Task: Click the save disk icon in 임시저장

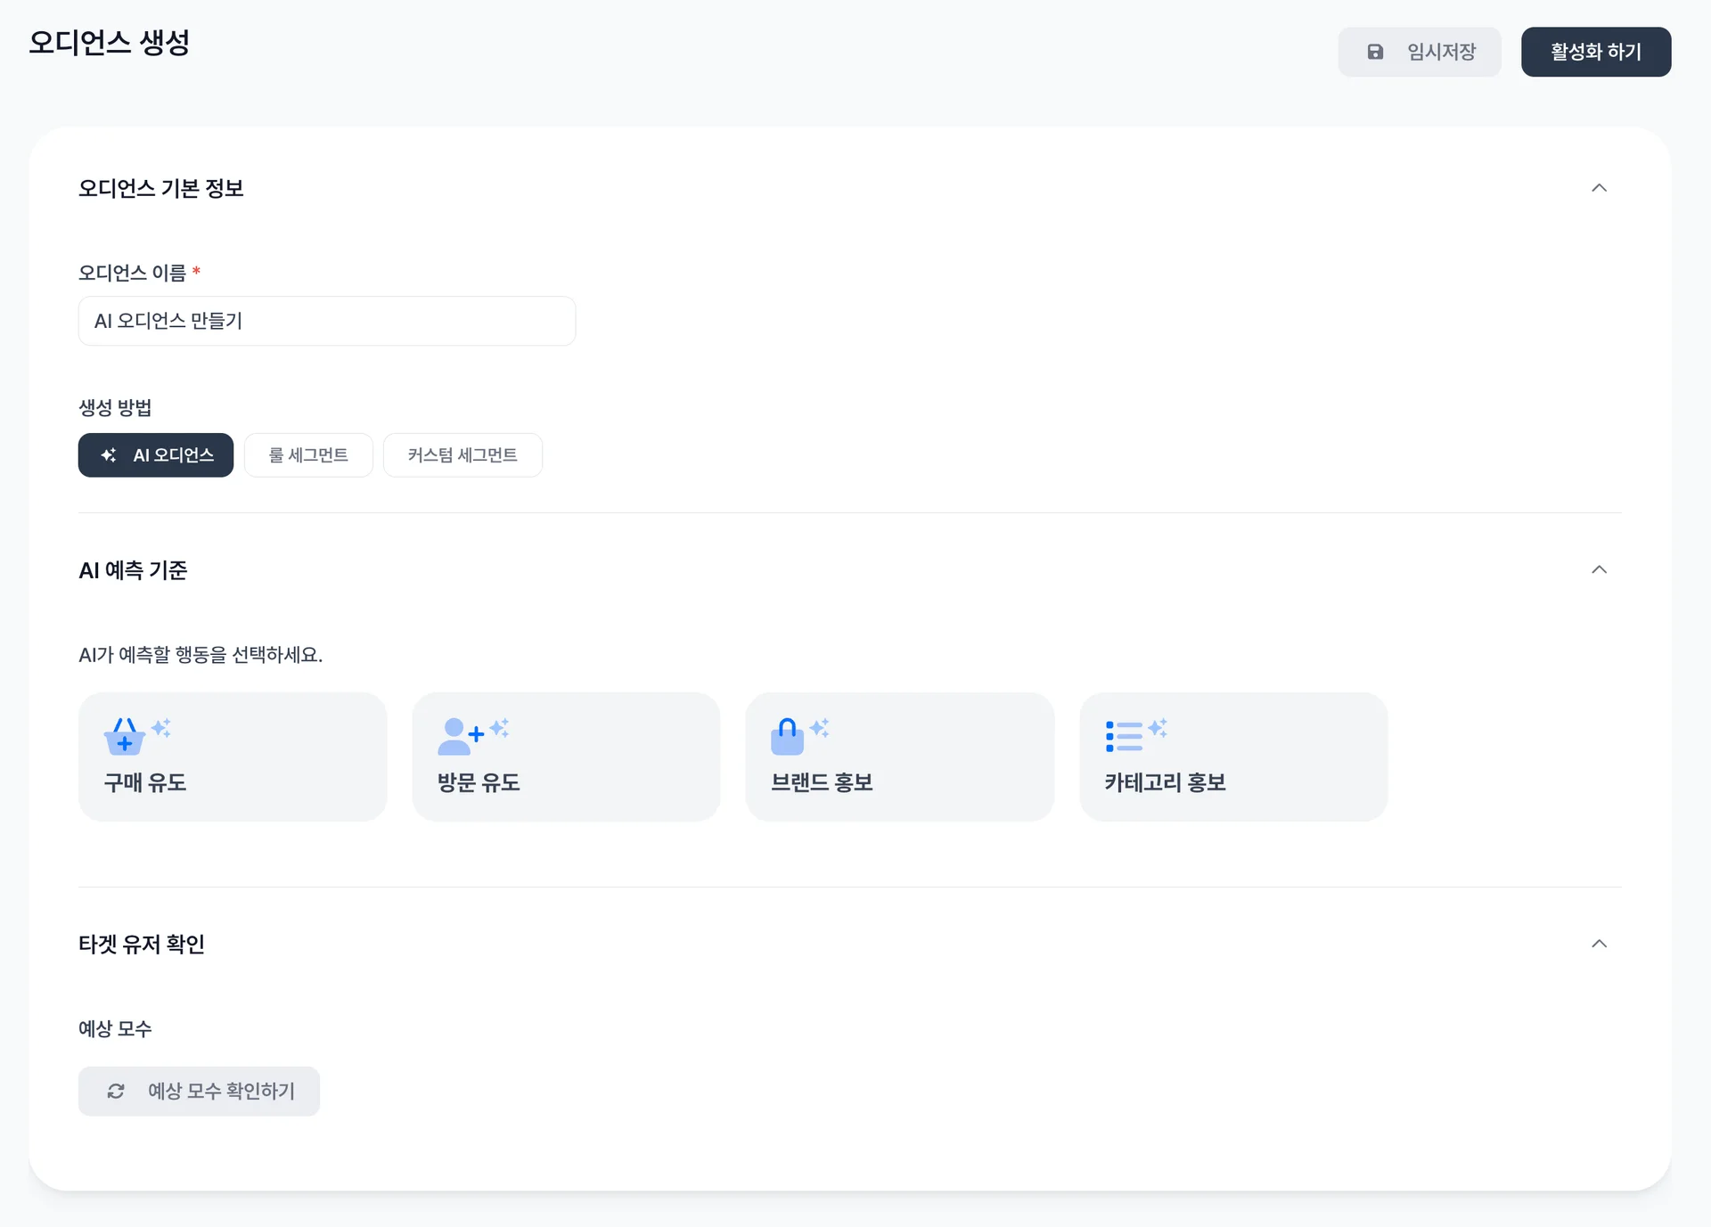Action: pos(1375,52)
